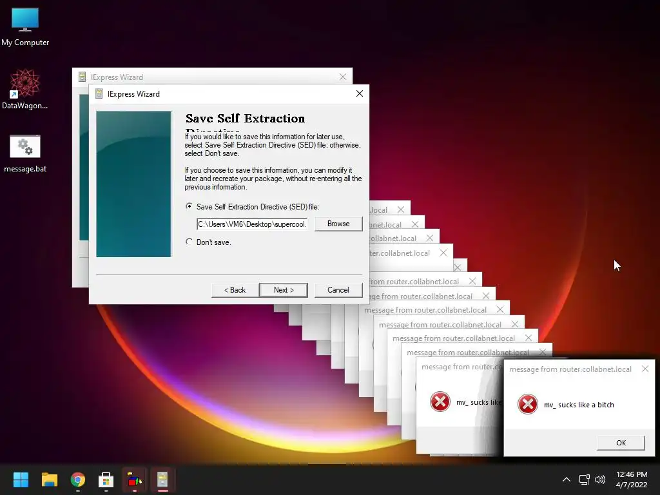
Task: Go Back in the IExpress Wizard
Action: 235,290
